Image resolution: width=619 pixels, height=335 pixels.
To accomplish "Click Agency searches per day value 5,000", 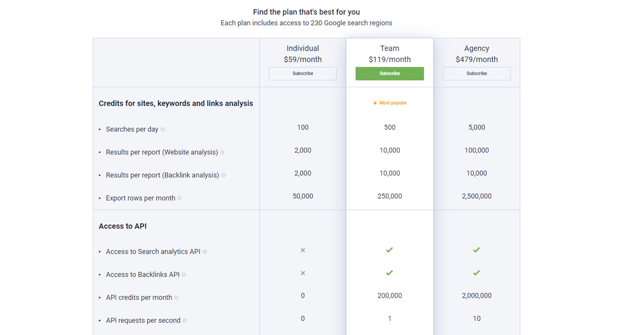I will tap(476, 127).
